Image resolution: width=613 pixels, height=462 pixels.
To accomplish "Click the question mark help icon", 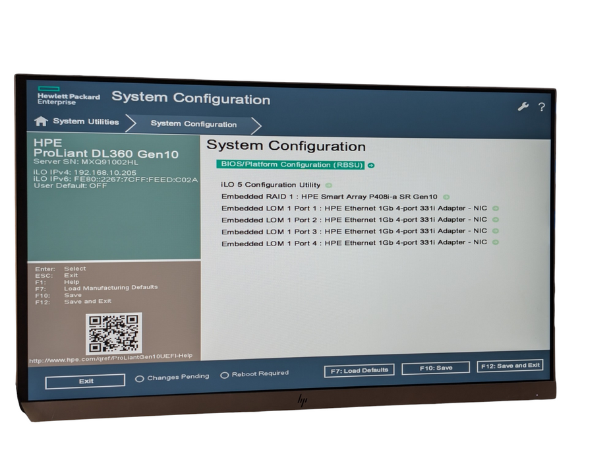I will (x=541, y=107).
